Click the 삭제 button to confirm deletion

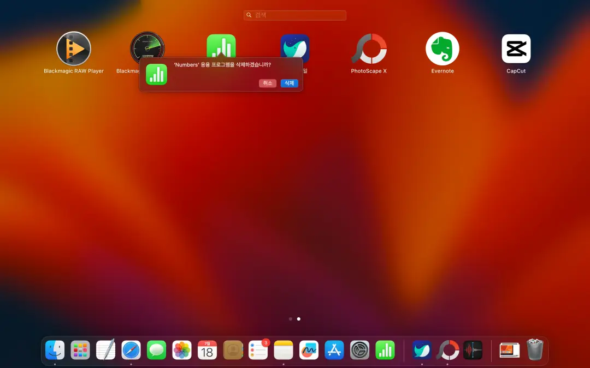click(x=289, y=83)
